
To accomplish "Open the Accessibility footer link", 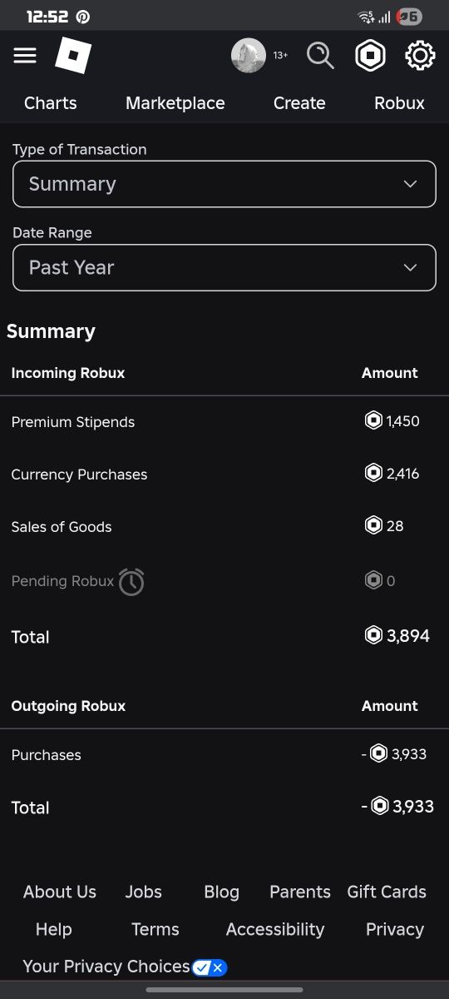I will click(275, 929).
